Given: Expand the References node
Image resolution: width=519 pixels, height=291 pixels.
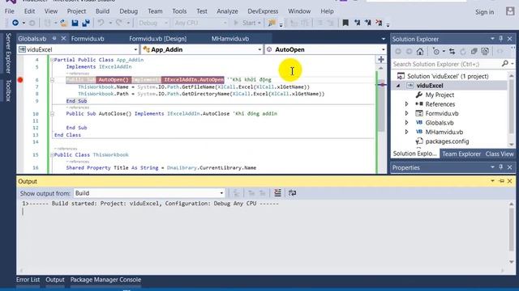Looking at the screenshot, I should coord(406,104).
